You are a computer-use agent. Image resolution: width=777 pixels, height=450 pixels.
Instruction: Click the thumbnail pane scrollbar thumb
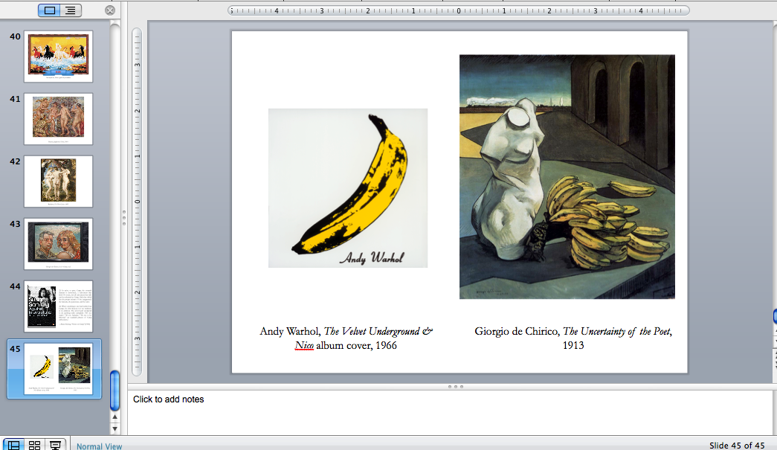pyautogui.click(x=115, y=390)
